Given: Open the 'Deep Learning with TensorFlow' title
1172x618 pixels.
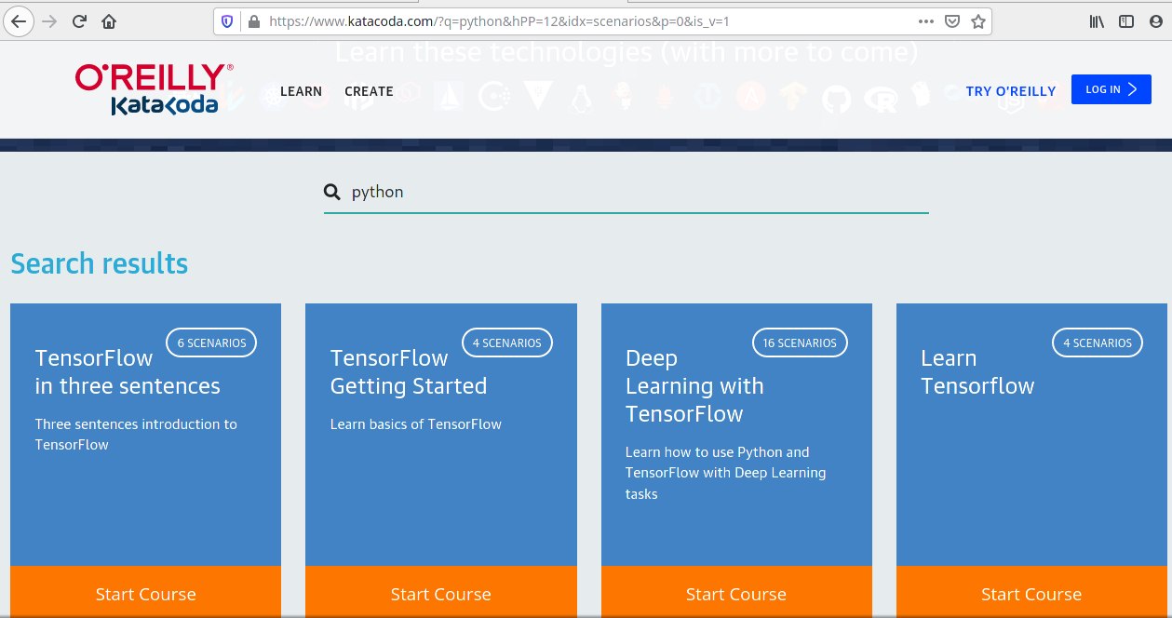Looking at the screenshot, I should click(x=694, y=386).
